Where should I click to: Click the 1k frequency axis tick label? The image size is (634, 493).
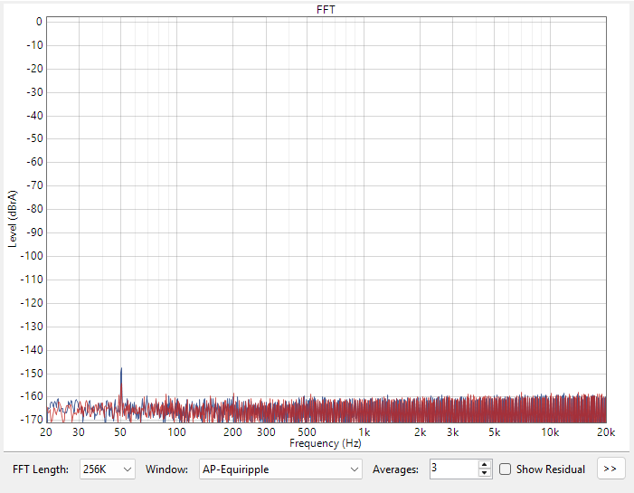point(364,432)
